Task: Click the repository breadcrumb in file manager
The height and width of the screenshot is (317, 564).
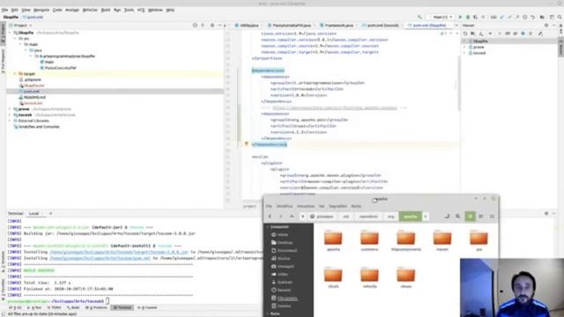Action: 368,217
